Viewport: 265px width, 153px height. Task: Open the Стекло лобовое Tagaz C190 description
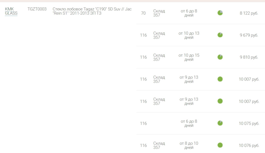point(92,11)
